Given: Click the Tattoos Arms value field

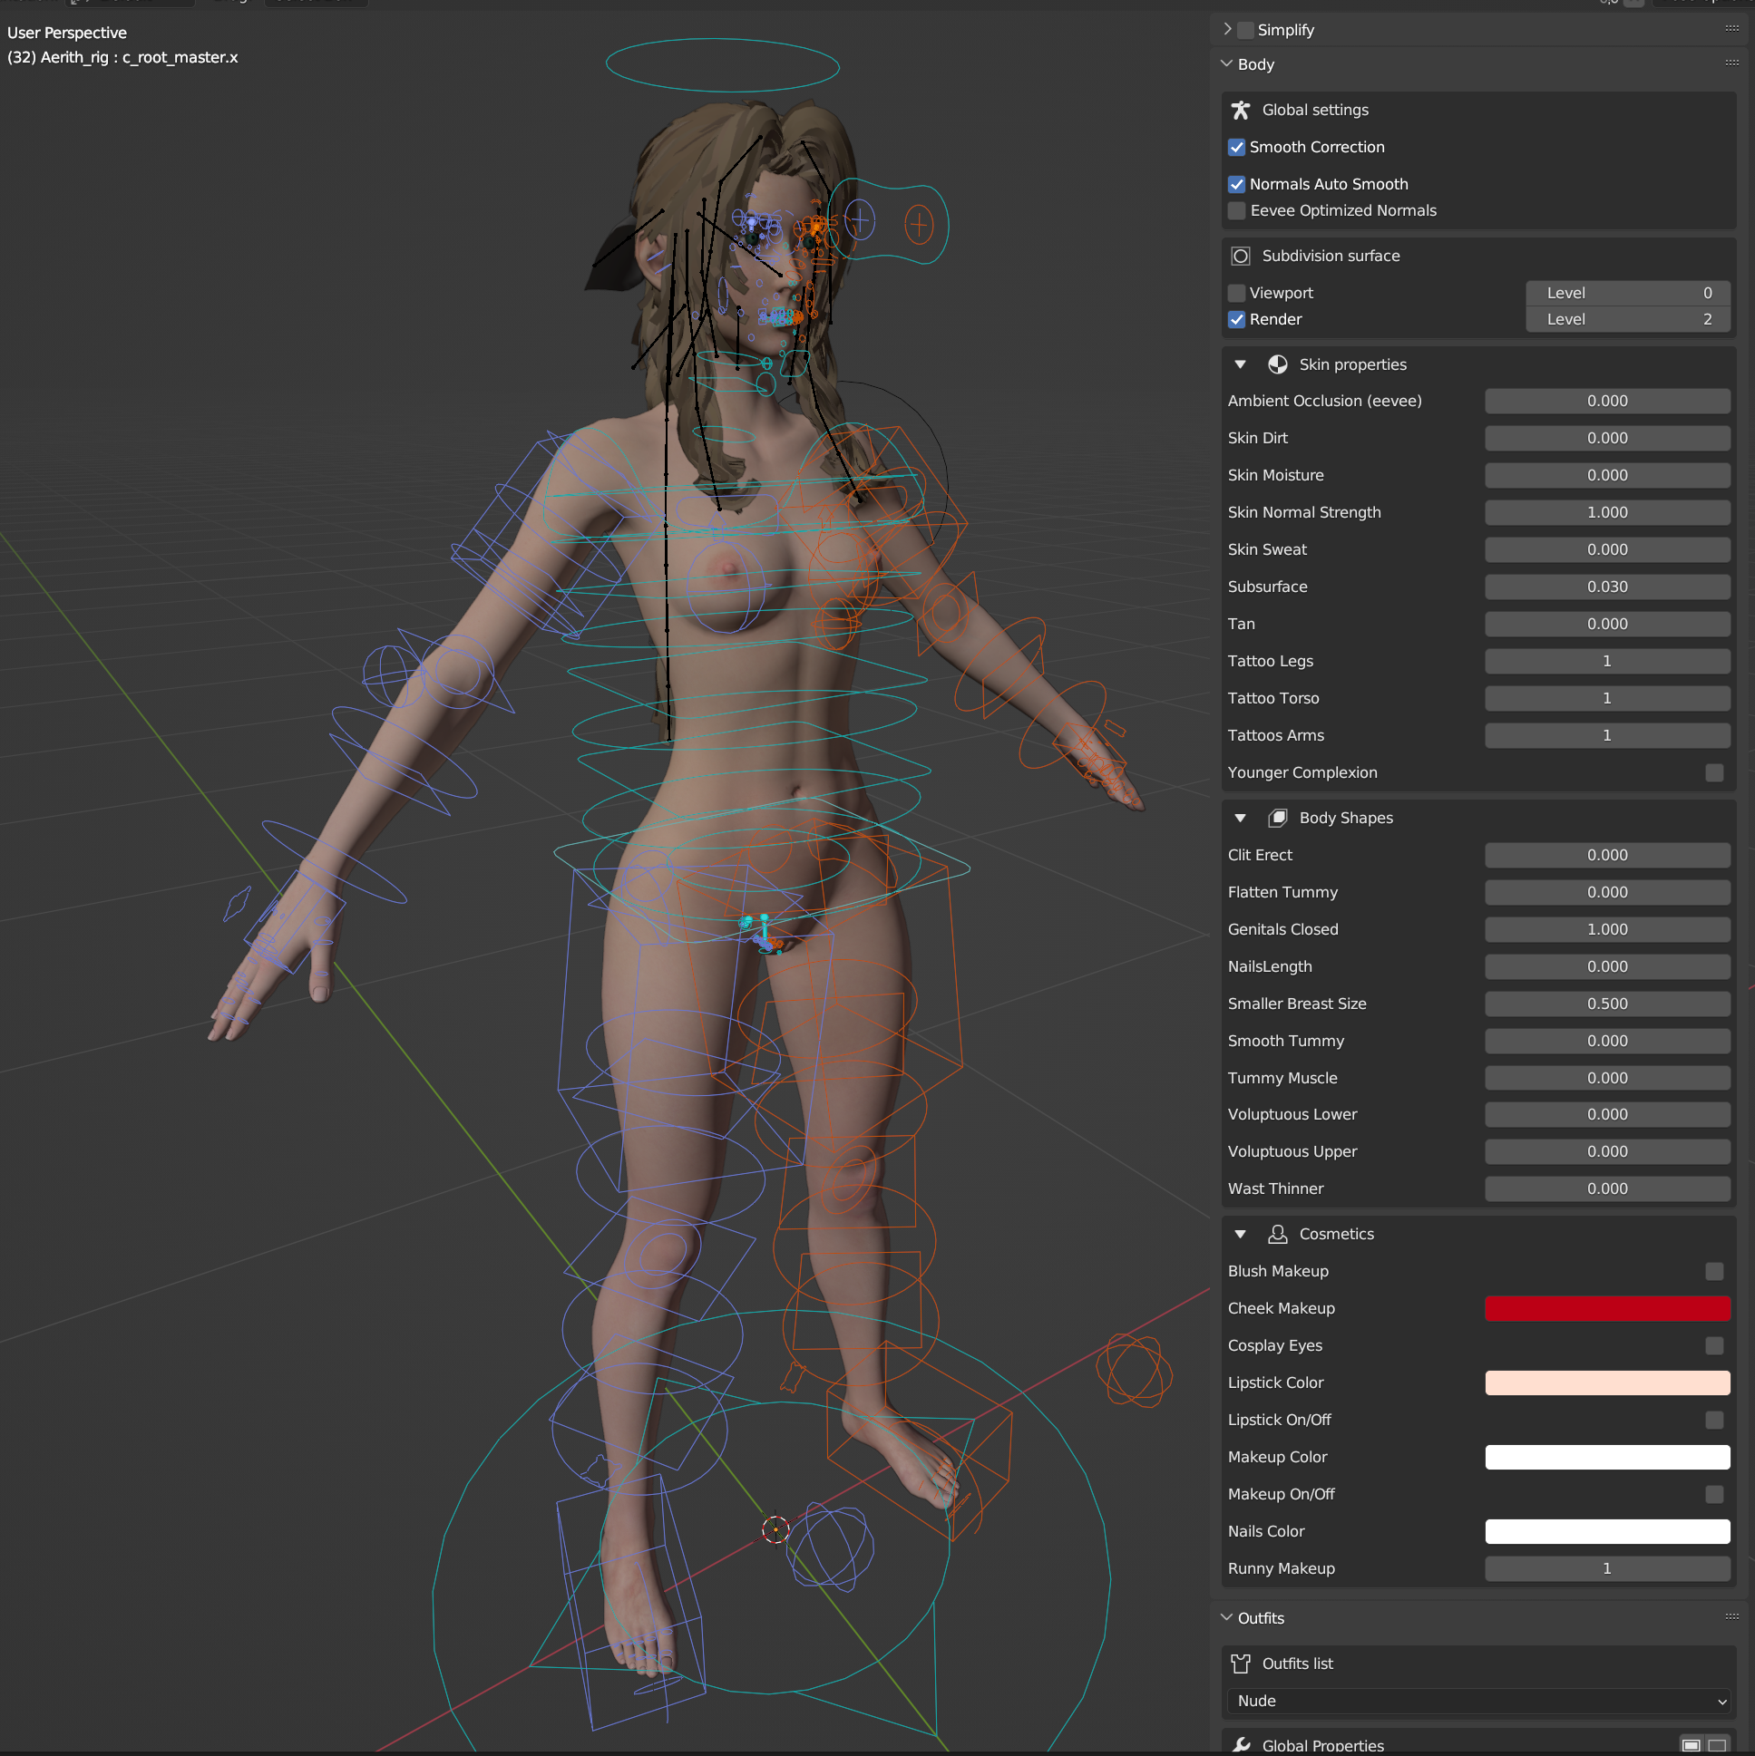Looking at the screenshot, I should [x=1608, y=737].
